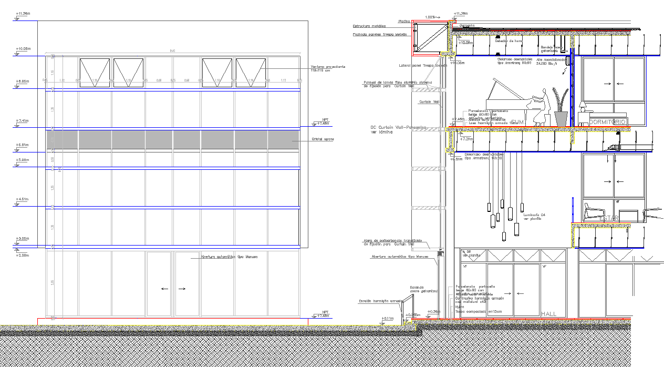Click the "Estructura metálica" annotation label
The image size is (664, 367).
pyautogui.click(x=369, y=26)
